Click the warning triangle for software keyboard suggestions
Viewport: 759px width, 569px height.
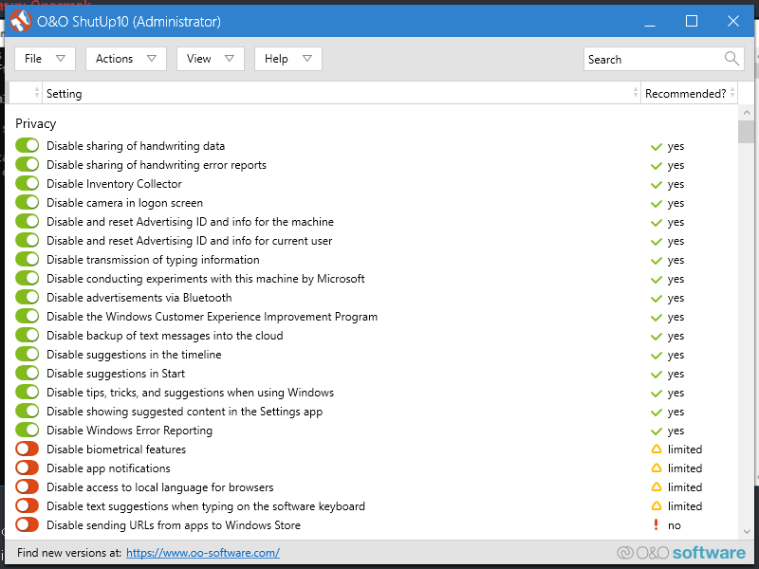[x=657, y=505]
